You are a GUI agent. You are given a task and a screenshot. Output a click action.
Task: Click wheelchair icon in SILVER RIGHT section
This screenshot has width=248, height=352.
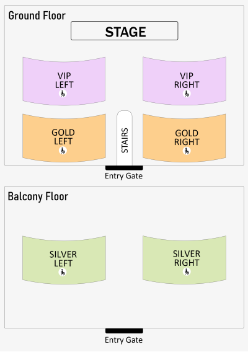coord(187,271)
